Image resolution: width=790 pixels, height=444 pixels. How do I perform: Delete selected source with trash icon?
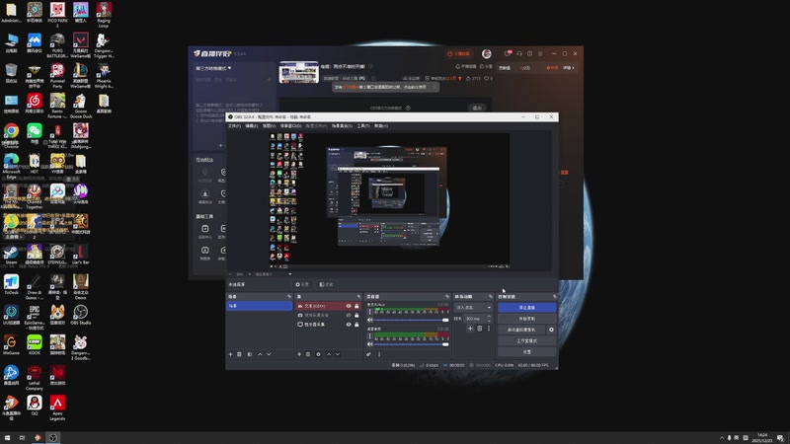coord(308,354)
